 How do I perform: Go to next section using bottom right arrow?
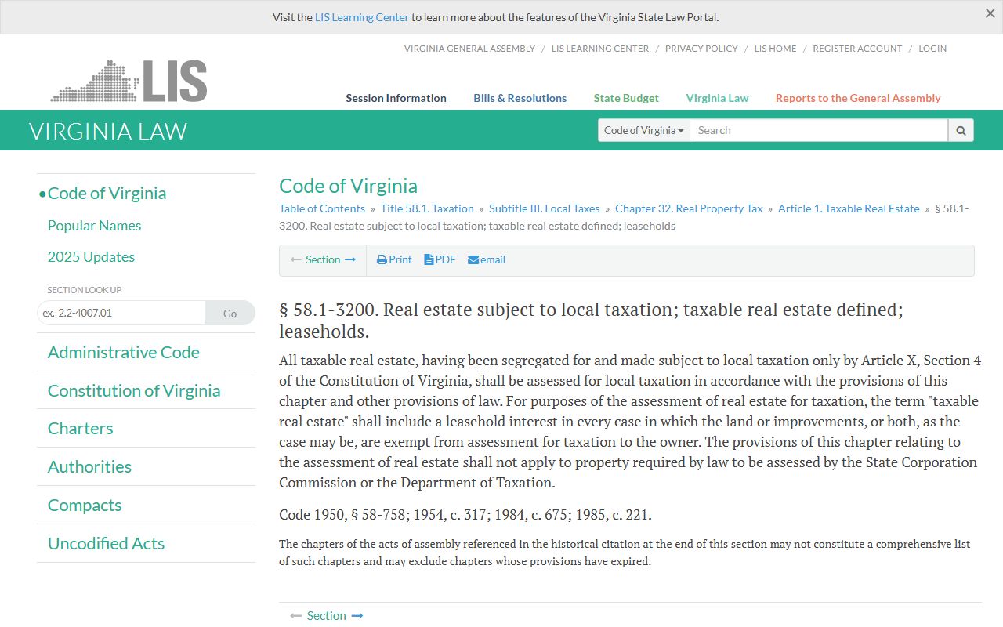tap(357, 616)
